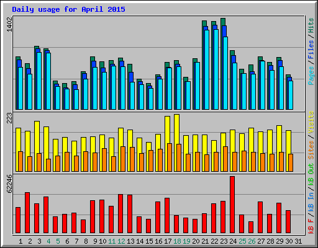Click day 31 on the x-axis
The width and height of the screenshot is (318, 248).
(x=298, y=241)
